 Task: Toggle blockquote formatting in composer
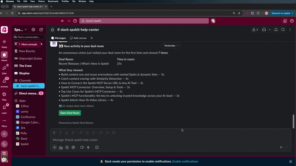(101, 132)
